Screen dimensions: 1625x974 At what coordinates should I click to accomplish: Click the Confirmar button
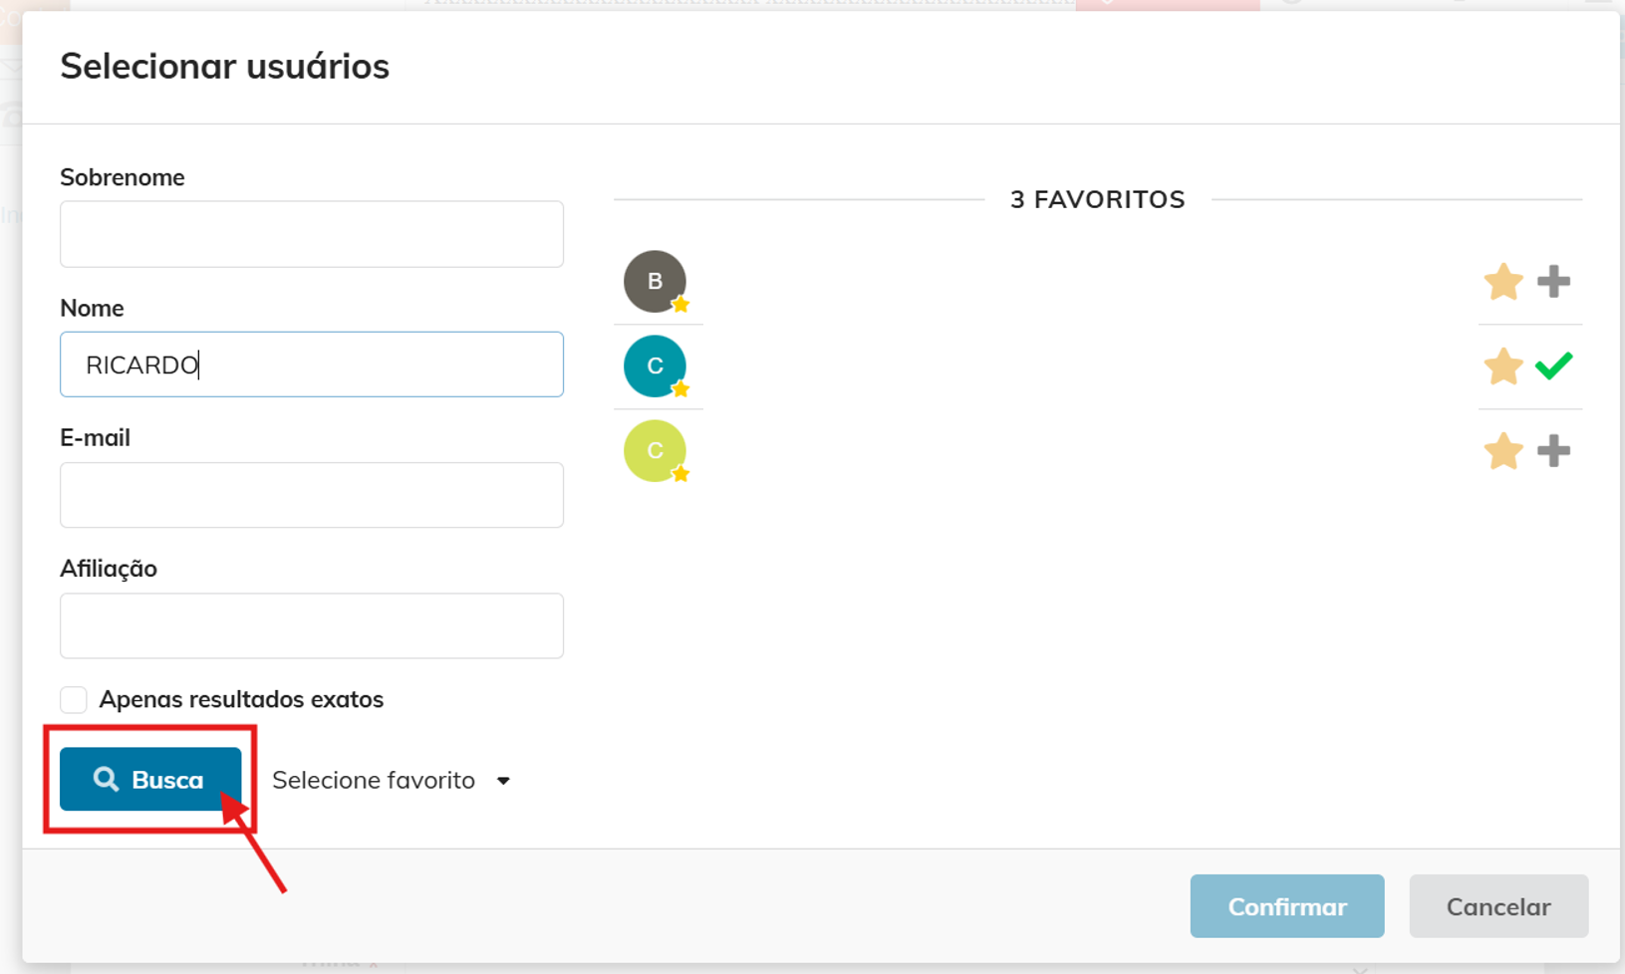pos(1286,906)
